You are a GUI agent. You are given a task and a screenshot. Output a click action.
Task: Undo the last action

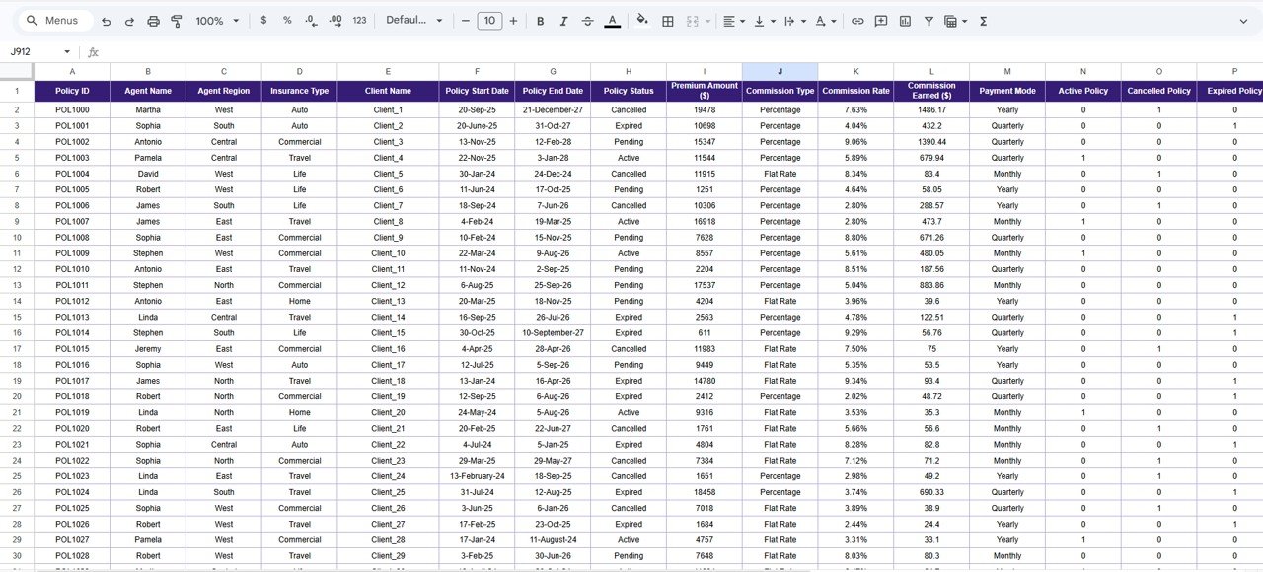(106, 20)
